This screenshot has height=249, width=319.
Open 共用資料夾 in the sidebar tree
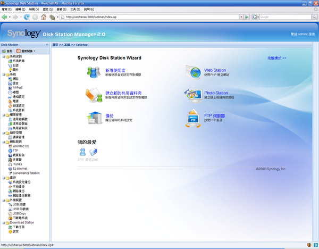point(18,128)
